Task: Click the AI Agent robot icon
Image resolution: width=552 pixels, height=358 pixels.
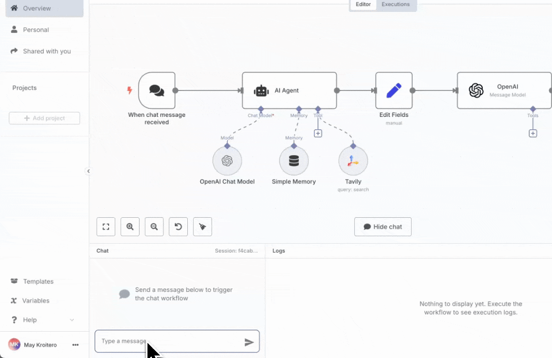Action: tap(261, 90)
